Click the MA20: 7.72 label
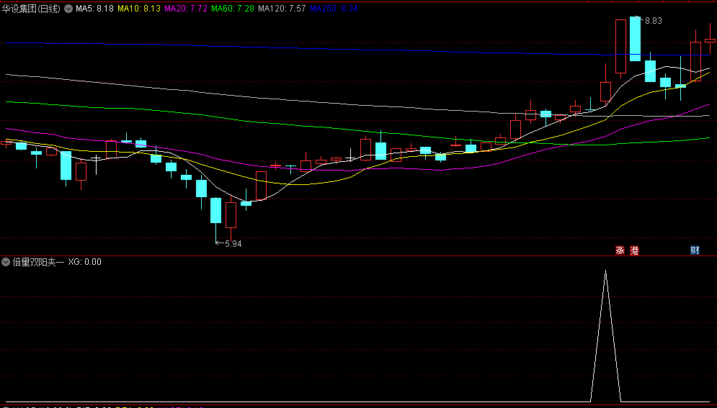 coord(186,9)
